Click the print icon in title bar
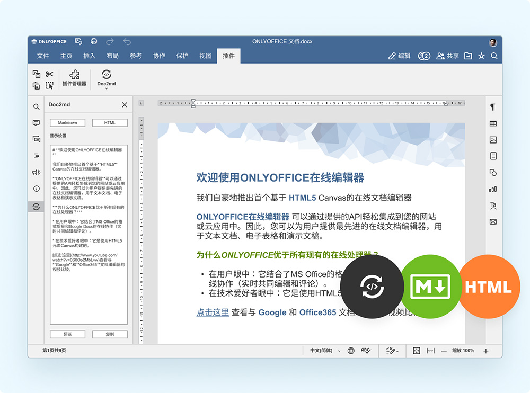 point(94,41)
